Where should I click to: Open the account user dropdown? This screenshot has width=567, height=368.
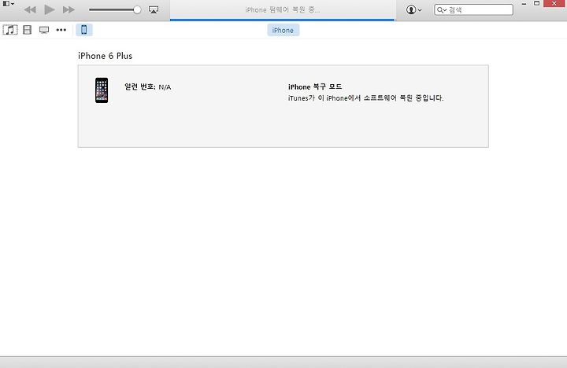click(x=414, y=9)
